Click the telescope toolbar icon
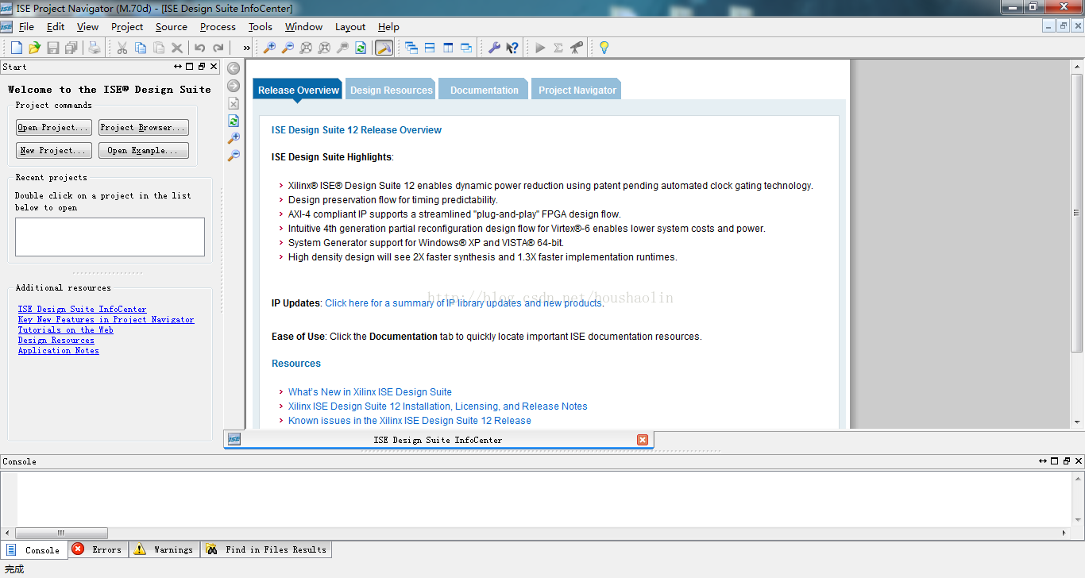 (577, 48)
